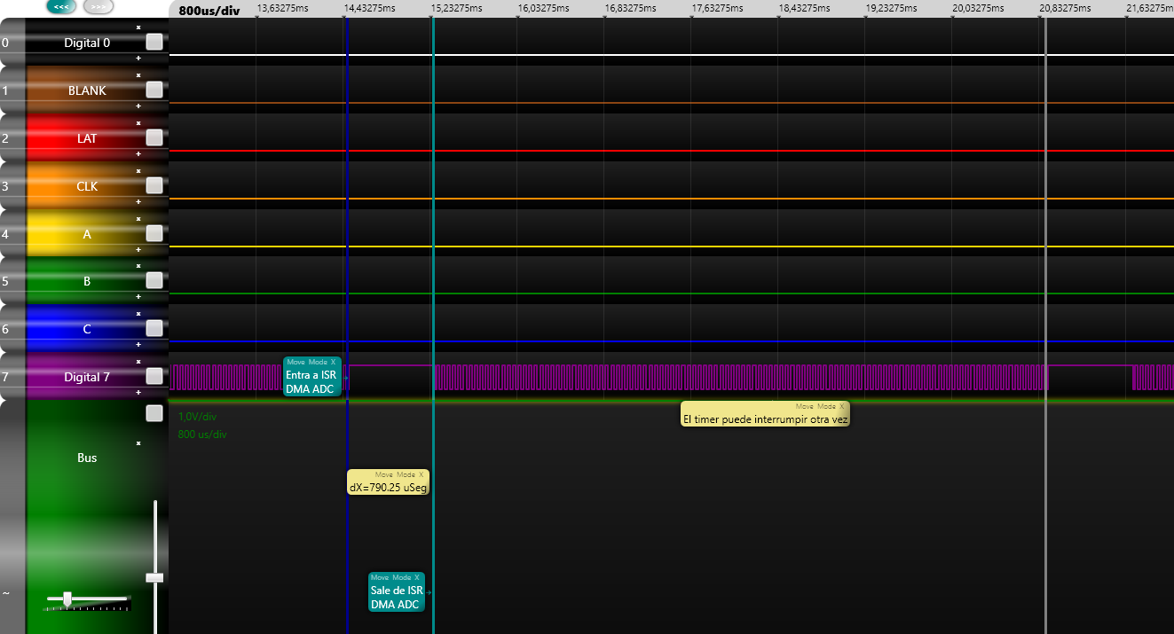Click the Sale de ISR DMA ADC text

[395, 598]
